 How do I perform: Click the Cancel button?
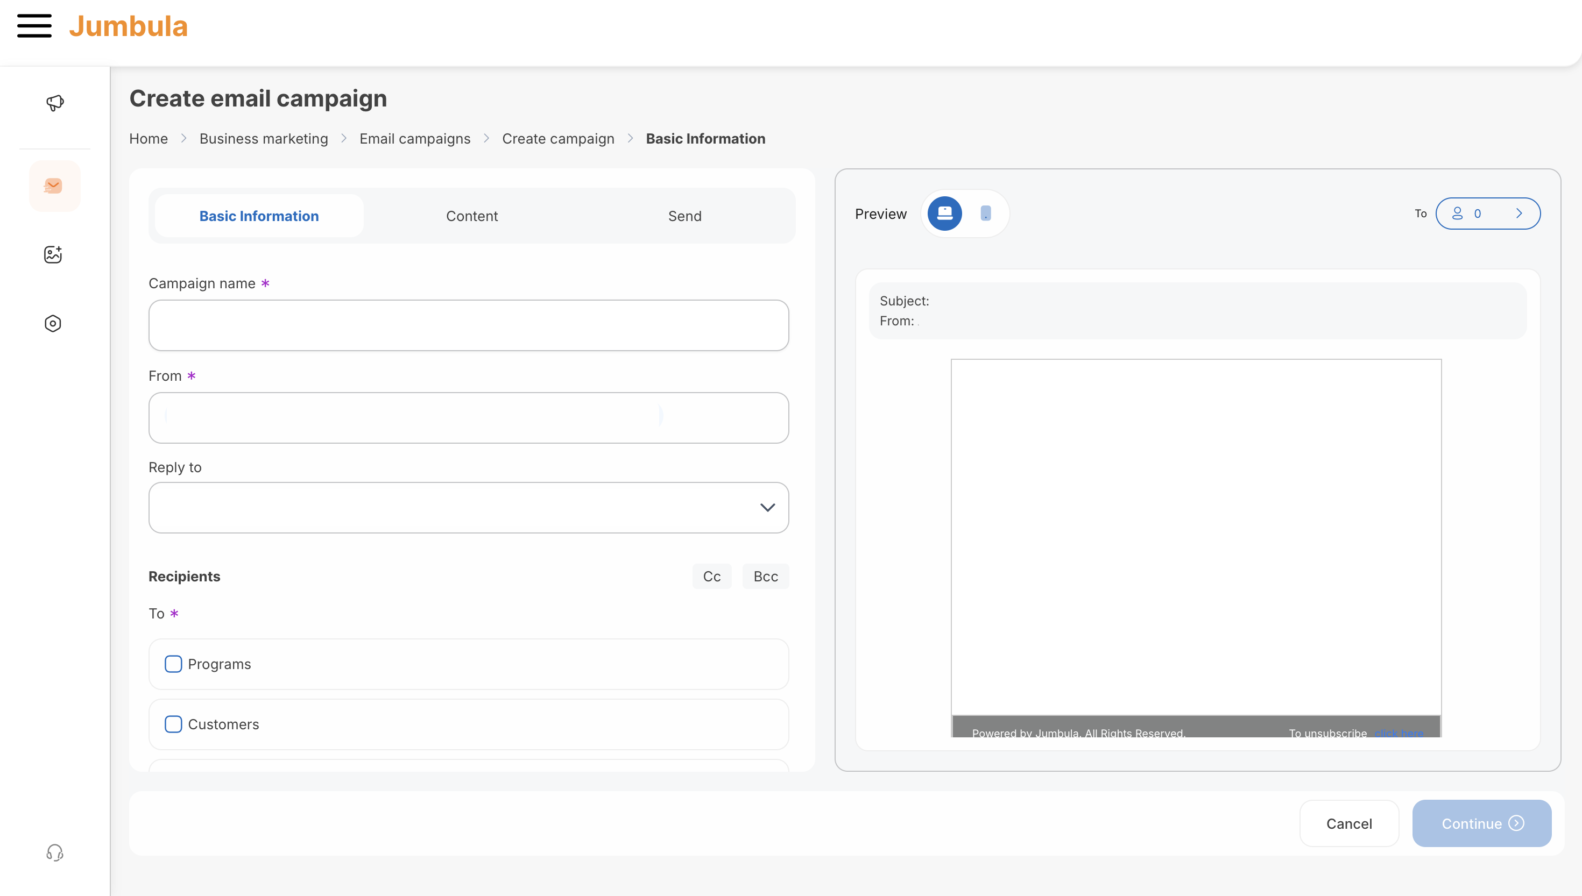point(1348,823)
